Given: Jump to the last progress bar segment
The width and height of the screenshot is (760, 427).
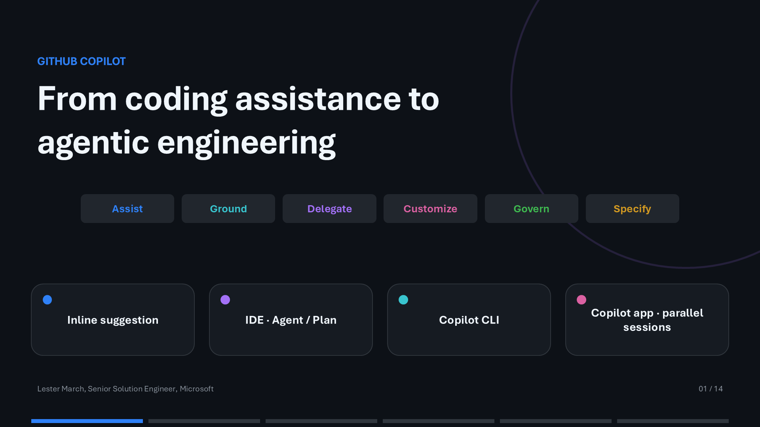Looking at the screenshot, I should [x=673, y=421].
